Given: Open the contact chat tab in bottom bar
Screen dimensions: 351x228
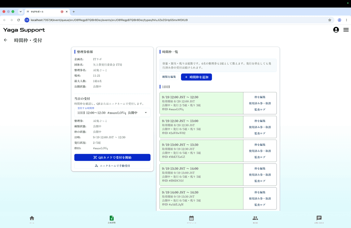Looking at the screenshot, I should (319, 219).
